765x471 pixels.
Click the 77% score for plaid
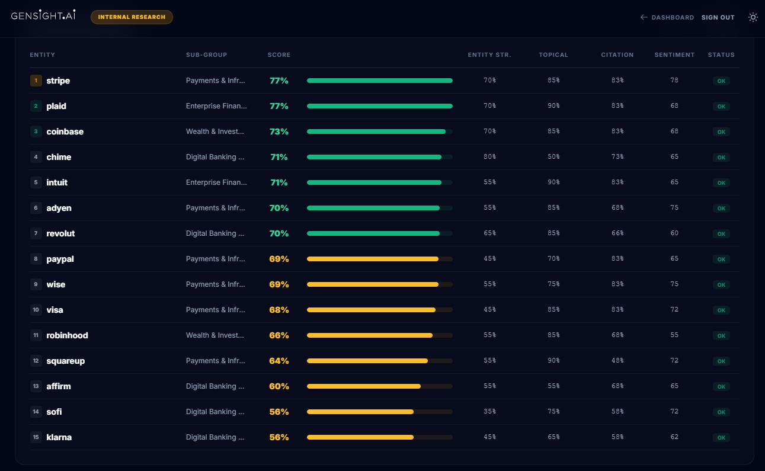click(x=279, y=106)
